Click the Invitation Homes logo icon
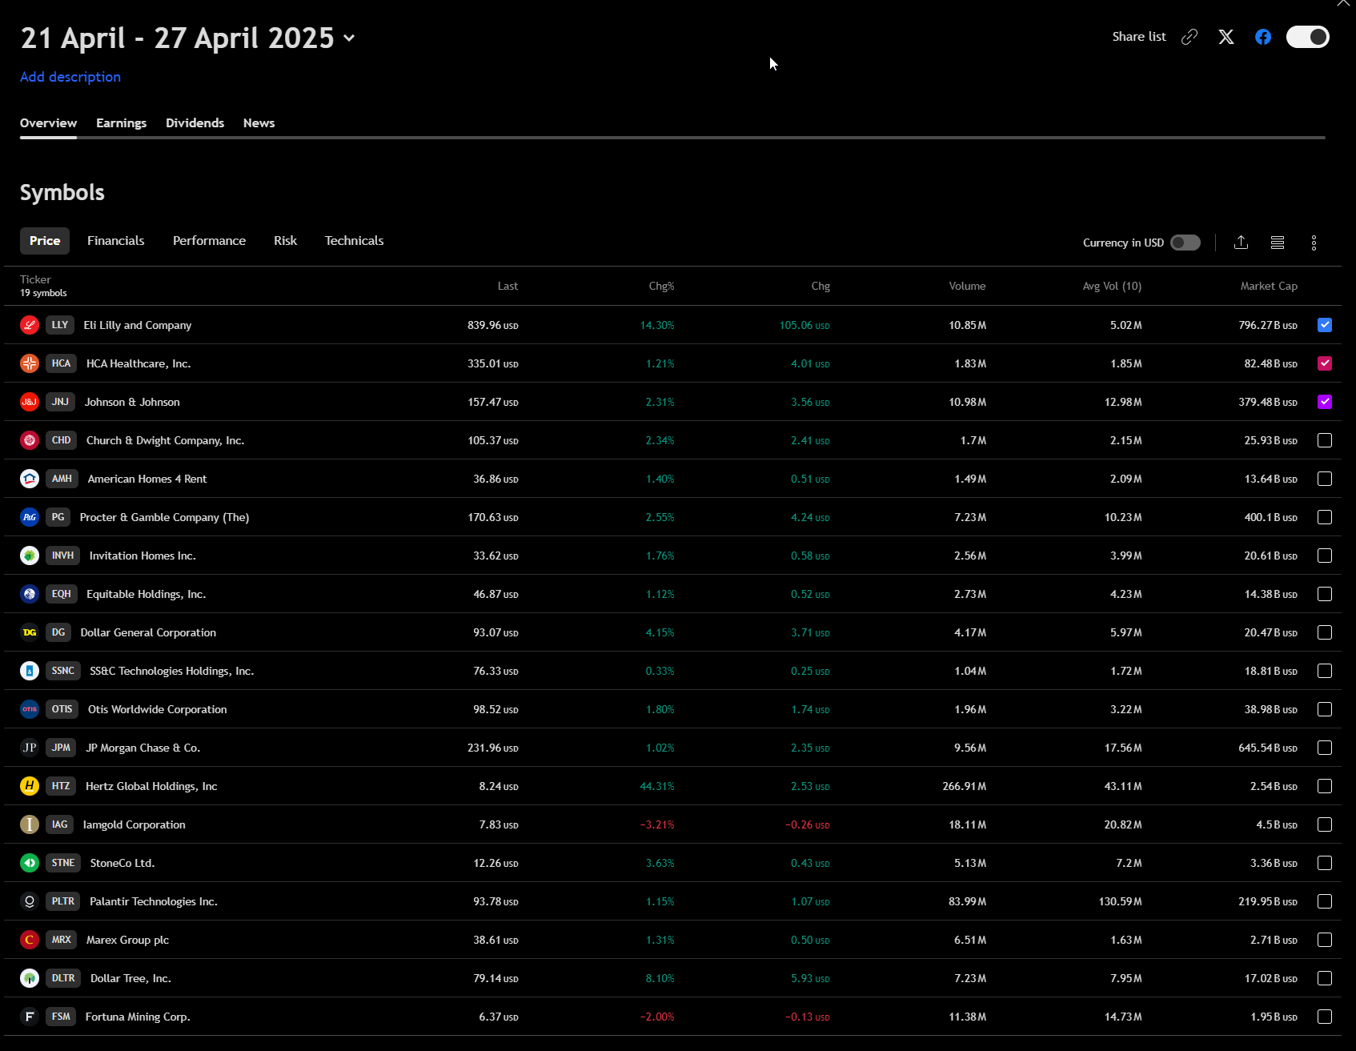The image size is (1356, 1051). [30, 556]
